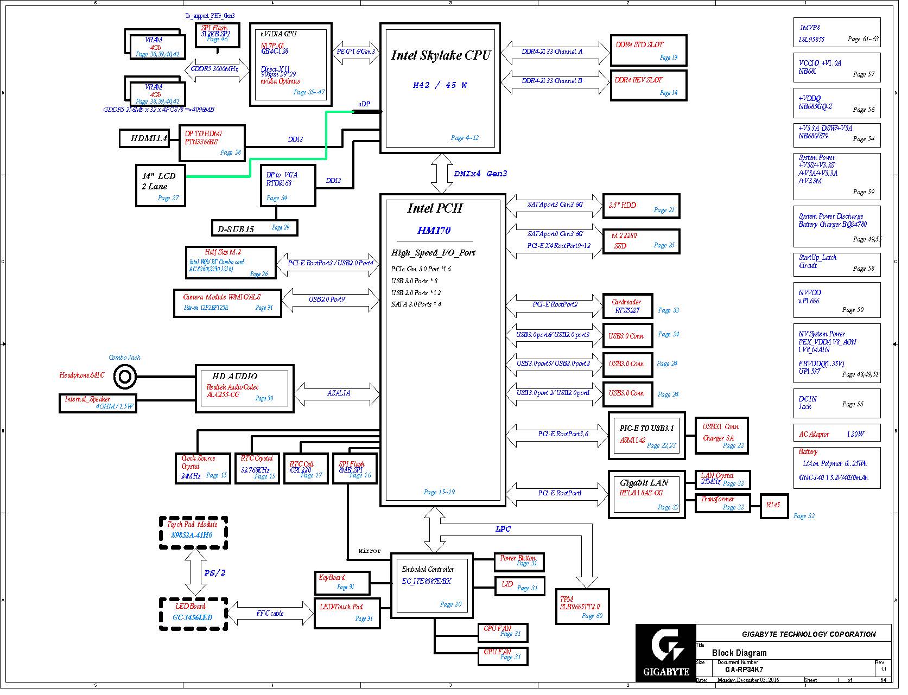Click the Camera Module WMIC/ALS box
Image resolution: width=908 pixels, height=695 pixels.
(x=227, y=303)
